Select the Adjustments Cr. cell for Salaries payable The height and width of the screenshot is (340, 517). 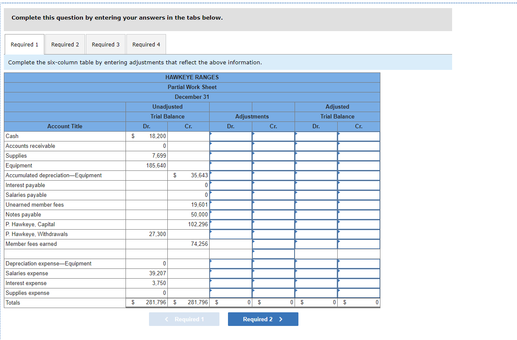273,195
